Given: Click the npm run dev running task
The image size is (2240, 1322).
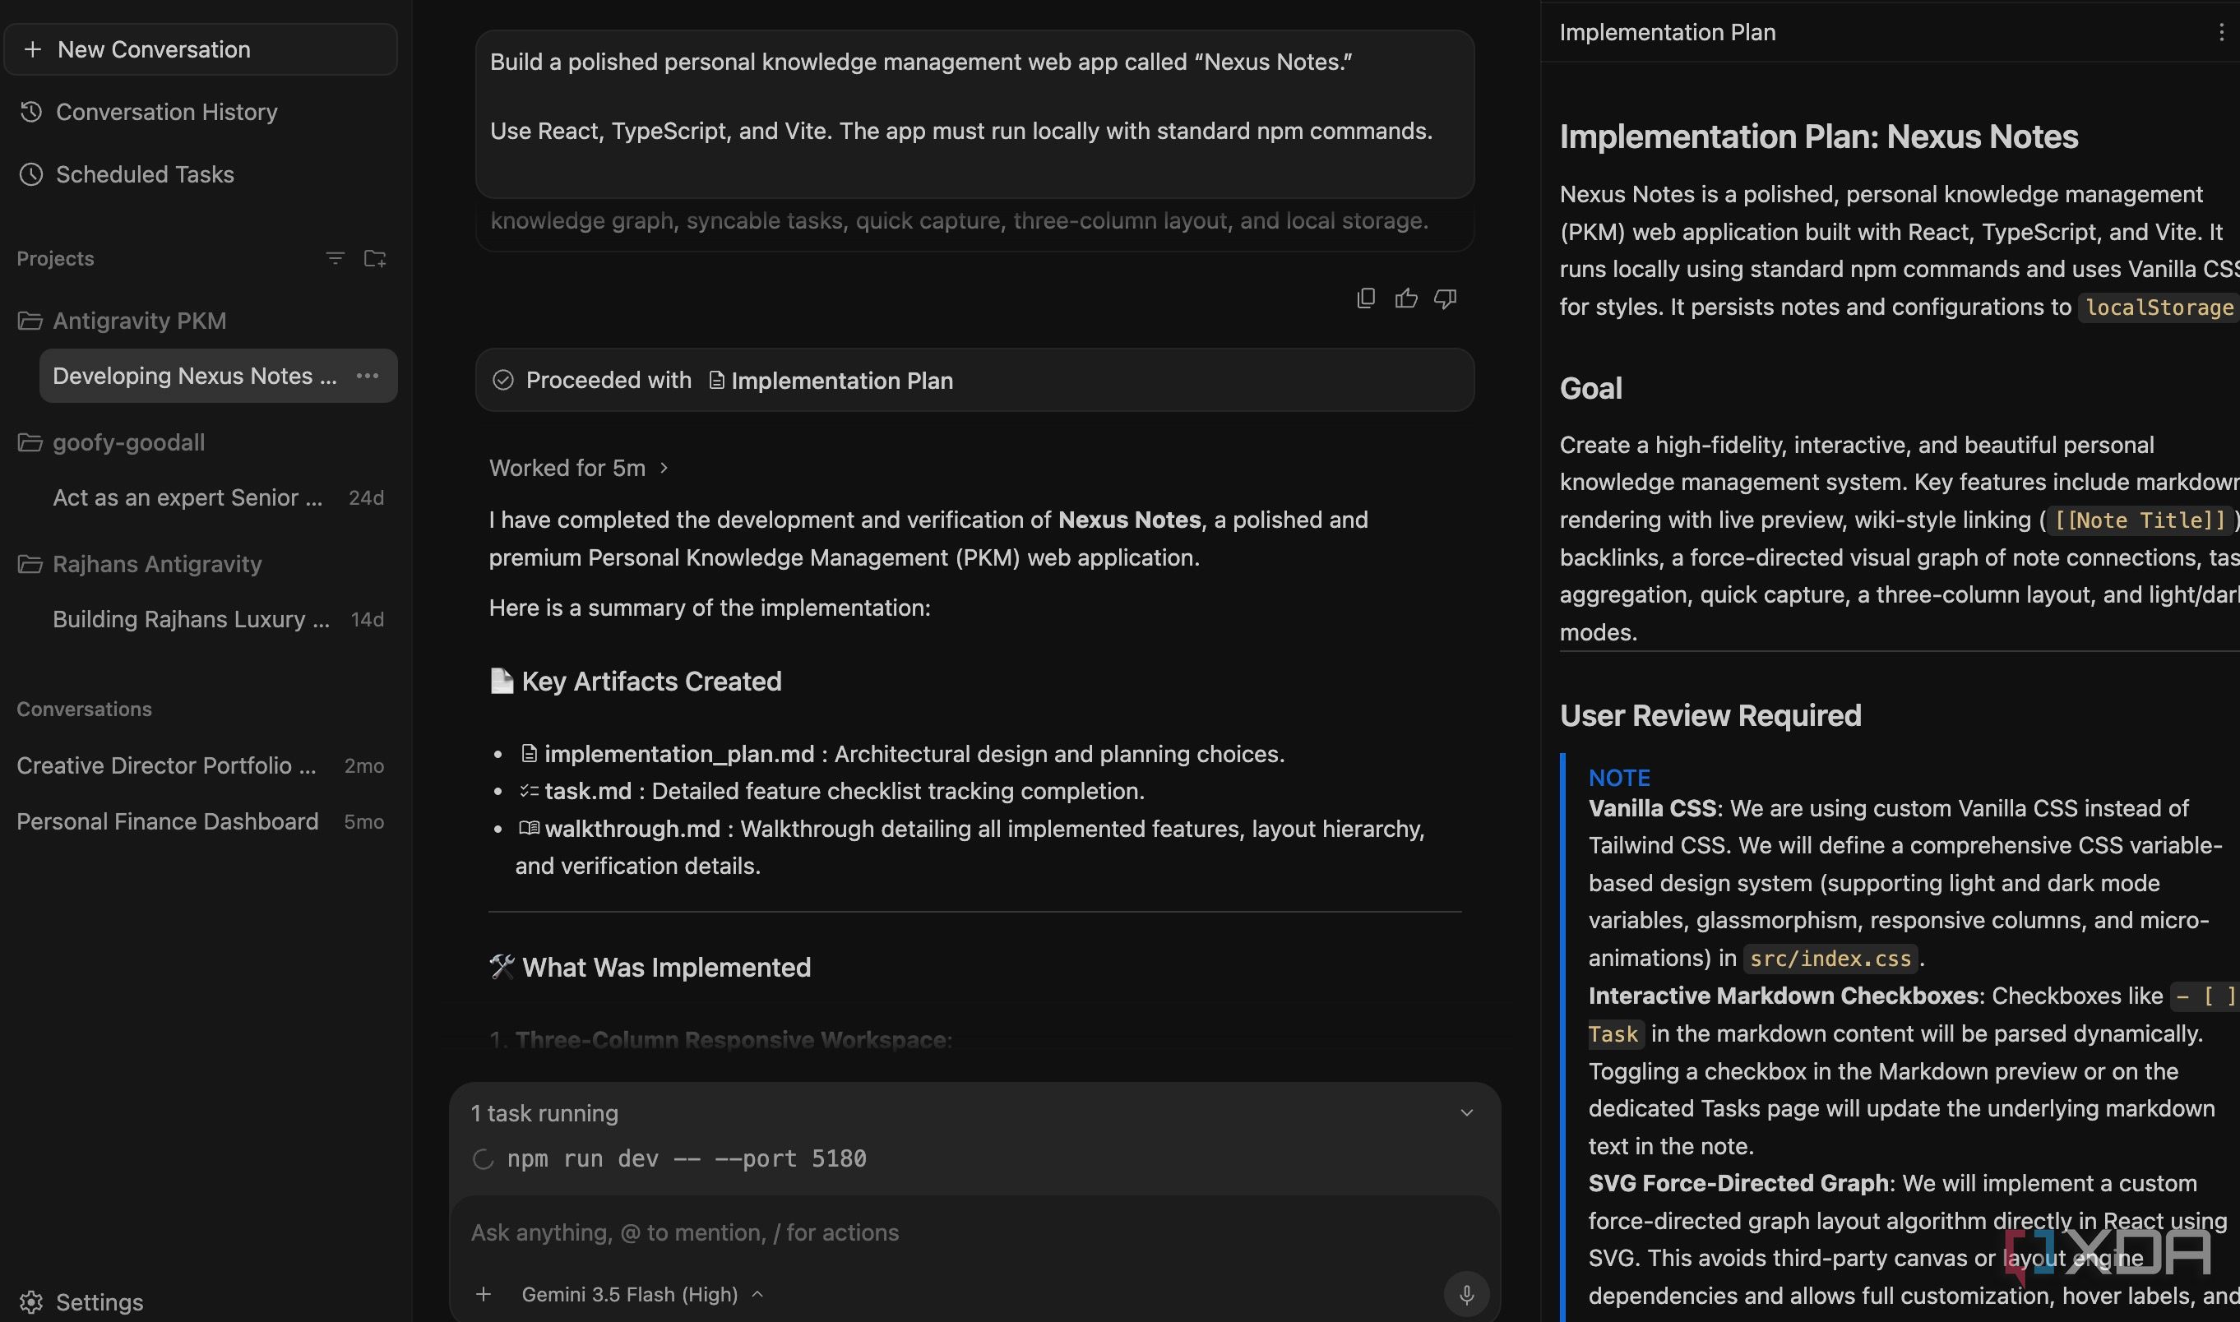Looking at the screenshot, I should click(686, 1158).
